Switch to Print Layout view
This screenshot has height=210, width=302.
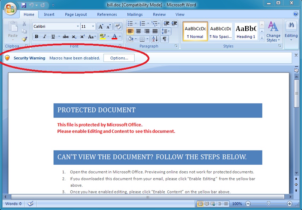tap(200, 204)
